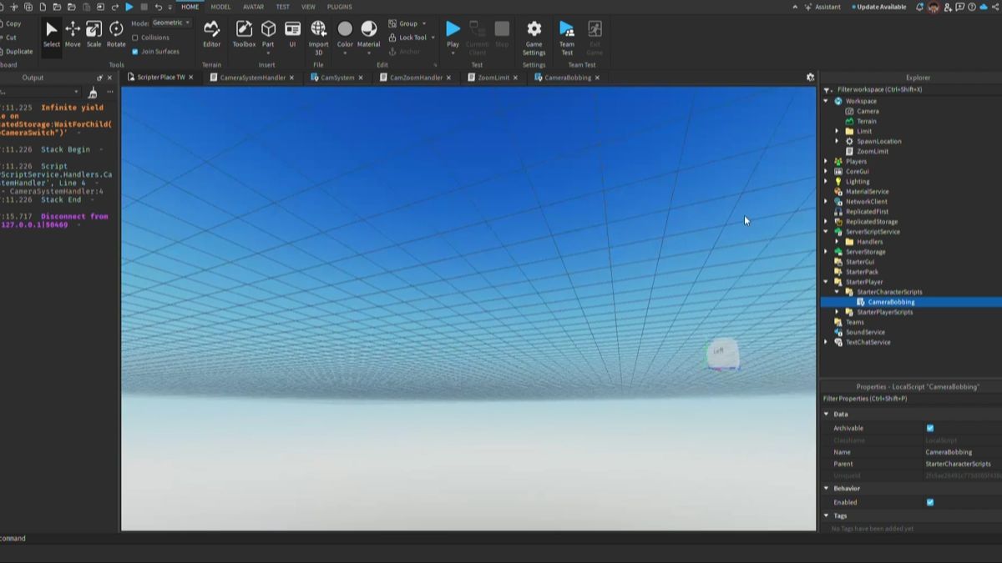
Task: Toggle the Enabled property checkbox
Action: [930, 502]
